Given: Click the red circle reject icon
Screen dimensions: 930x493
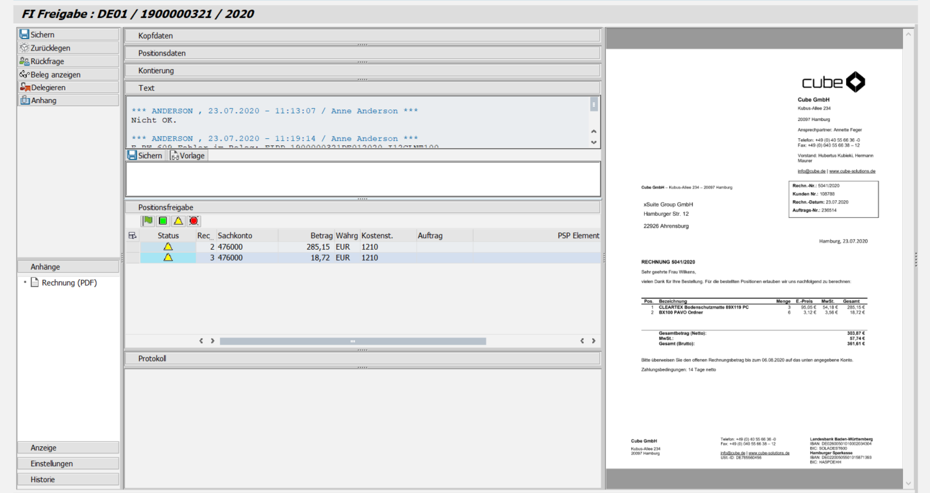Looking at the screenshot, I should tap(194, 221).
